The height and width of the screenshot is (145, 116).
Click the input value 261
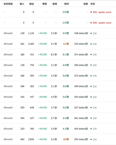[22, 44]
